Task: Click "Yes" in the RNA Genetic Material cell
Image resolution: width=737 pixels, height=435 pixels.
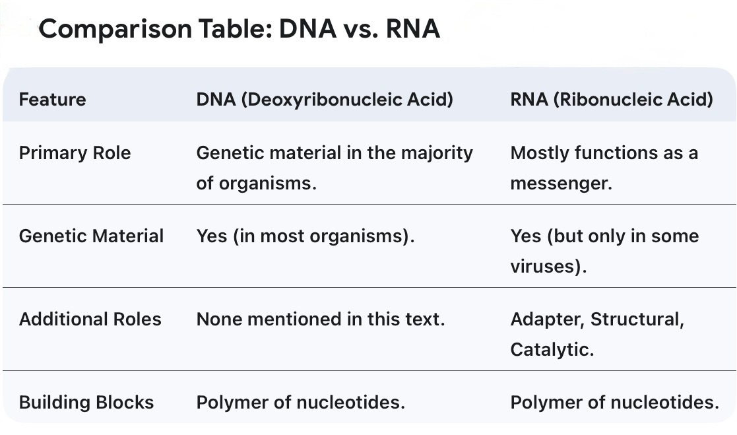Action: pyautogui.click(x=525, y=236)
